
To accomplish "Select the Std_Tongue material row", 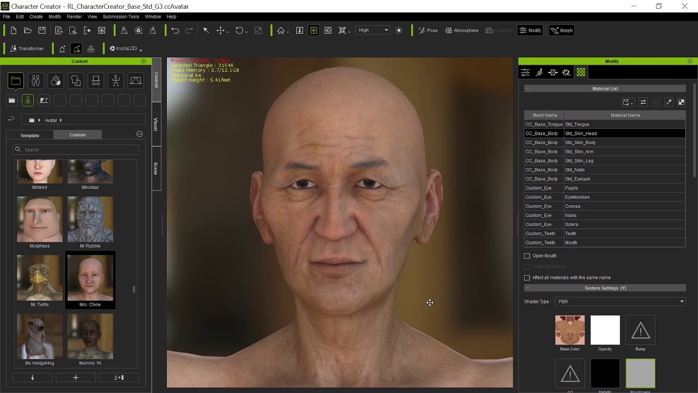I will tap(605, 124).
